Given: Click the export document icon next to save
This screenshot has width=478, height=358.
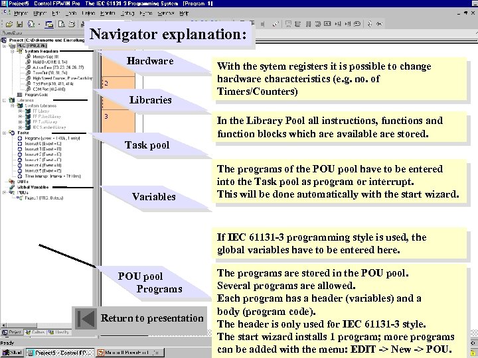Looking at the screenshot, I should (x=31, y=24).
